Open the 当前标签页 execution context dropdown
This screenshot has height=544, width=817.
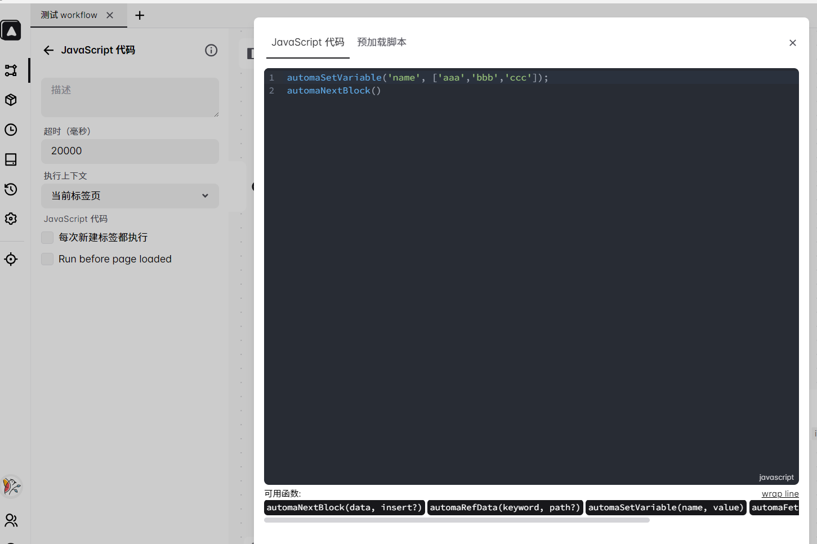[x=130, y=195]
